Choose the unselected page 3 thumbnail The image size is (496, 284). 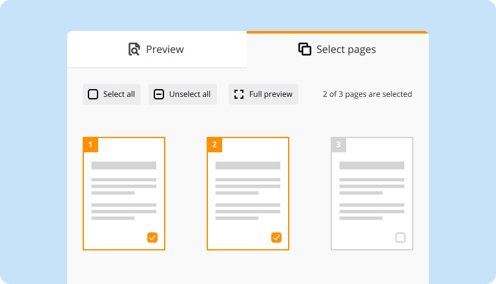pos(371,194)
